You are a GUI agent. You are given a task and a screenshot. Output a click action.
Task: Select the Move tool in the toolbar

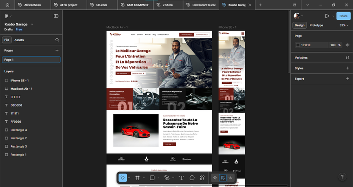(123, 178)
